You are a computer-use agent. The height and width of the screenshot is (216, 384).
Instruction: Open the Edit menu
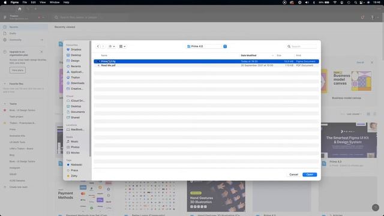[34, 2]
